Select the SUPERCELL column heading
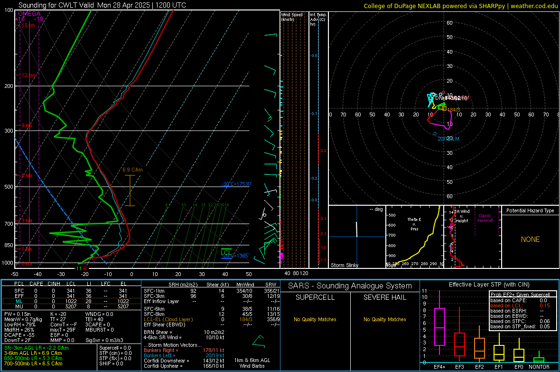This screenshot has width=560, height=372. (315, 297)
